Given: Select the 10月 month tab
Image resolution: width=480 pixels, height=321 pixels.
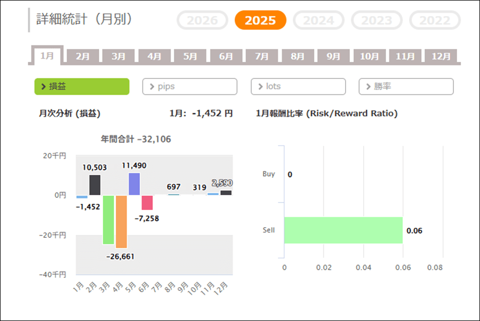Looking at the screenshot, I should 369,56.
